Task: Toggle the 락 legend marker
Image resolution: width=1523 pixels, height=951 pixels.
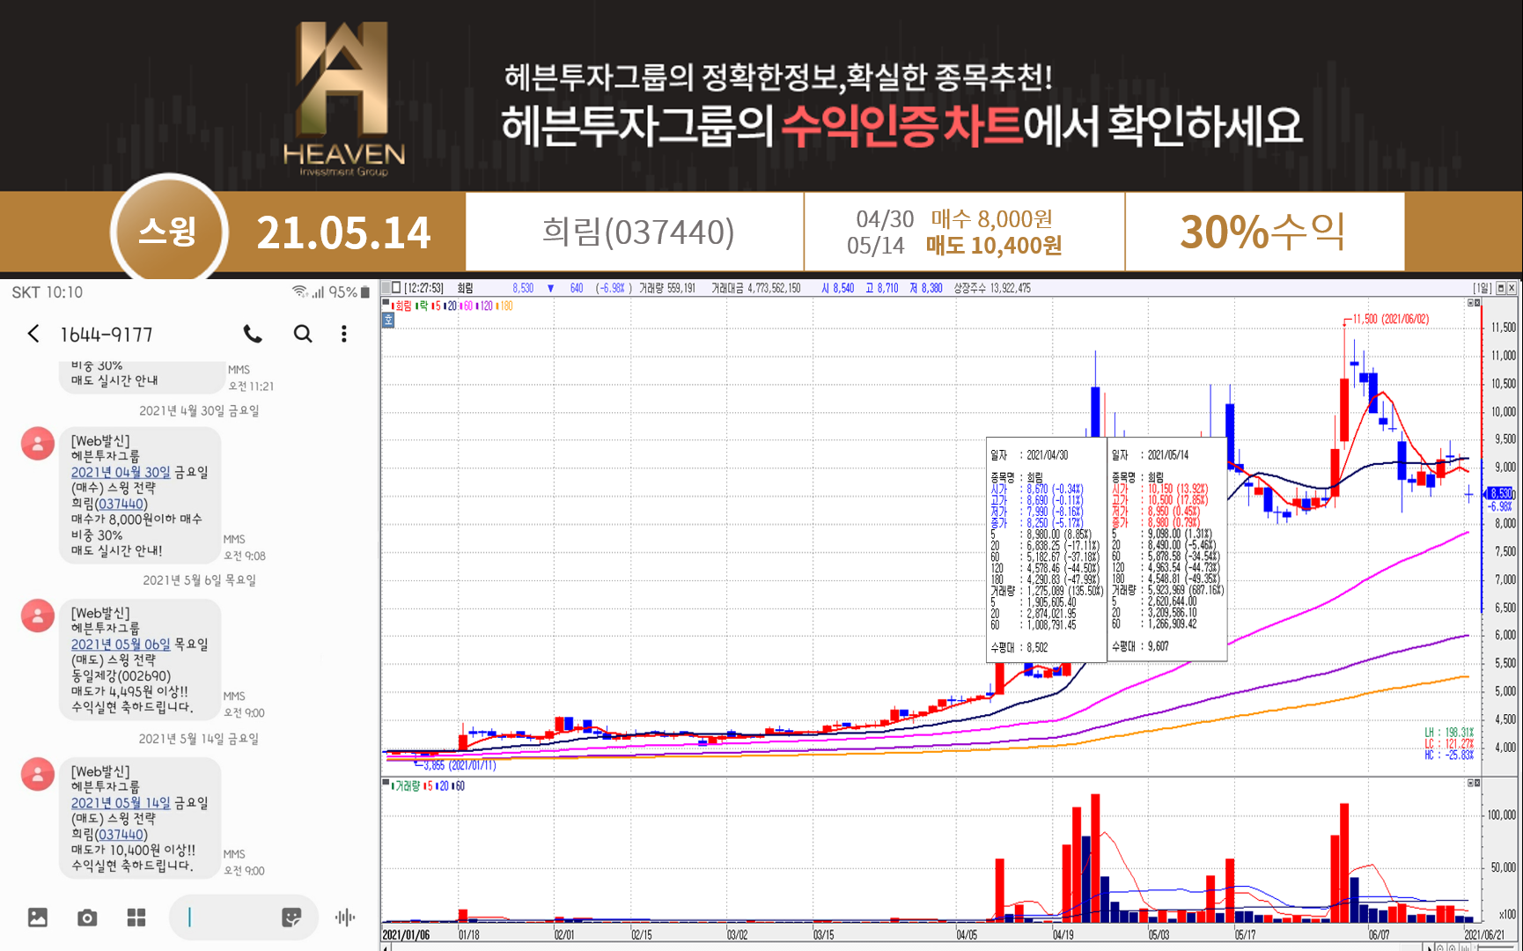Action: 422,306
